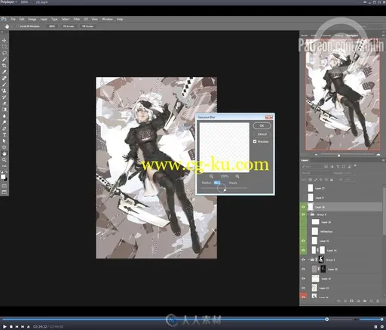Hide Group 4 with its eye icon
The image size is (386, 330).
(x=303, y=214)
